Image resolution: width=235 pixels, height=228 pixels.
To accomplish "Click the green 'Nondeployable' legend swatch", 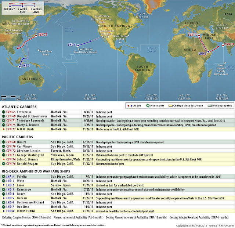I will coord(210,106).
